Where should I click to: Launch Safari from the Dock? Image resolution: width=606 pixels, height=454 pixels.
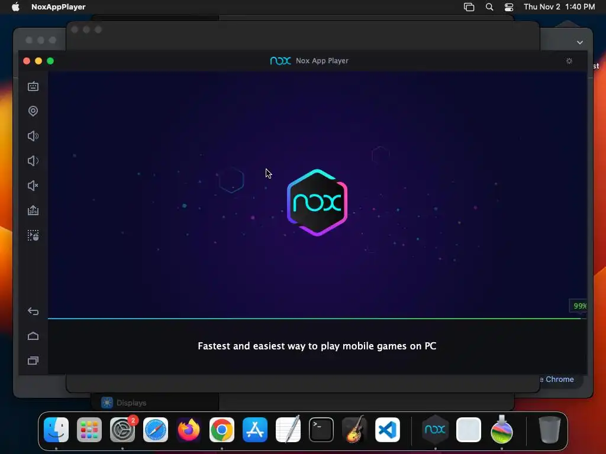(x=156, y=429)
